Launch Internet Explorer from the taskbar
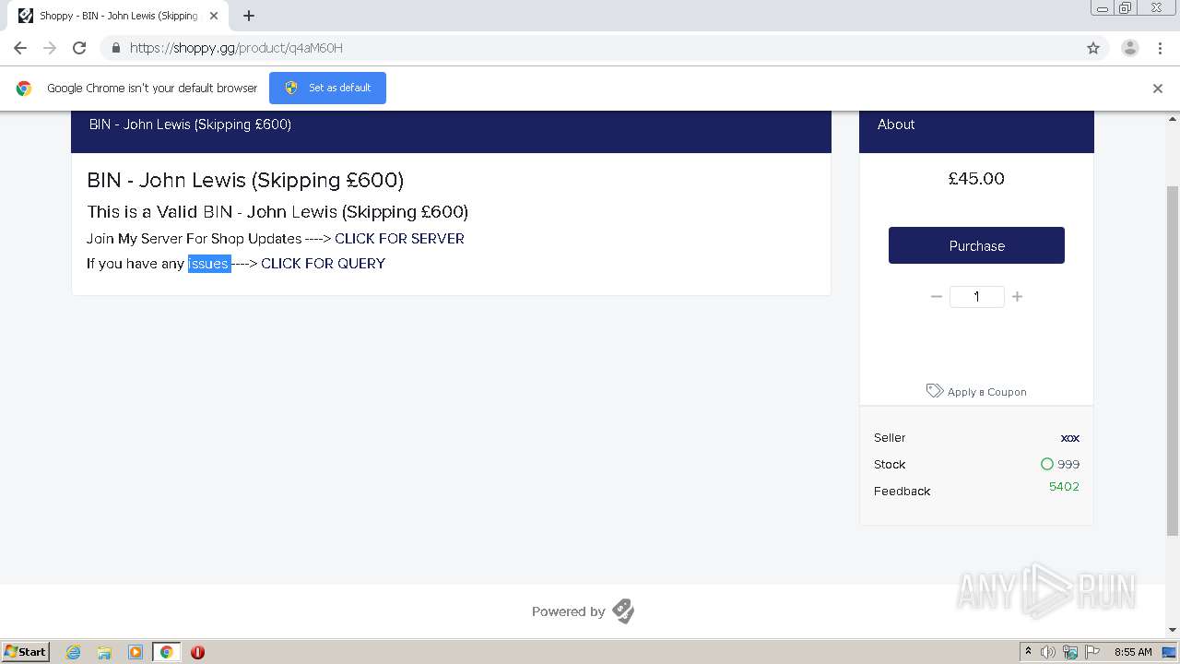This screenshot has width=1180, height=664. pyautogui.click(x=74, y=652)
